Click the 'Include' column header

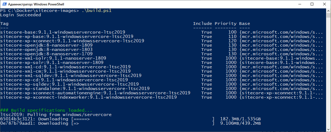tap(202, 24)
